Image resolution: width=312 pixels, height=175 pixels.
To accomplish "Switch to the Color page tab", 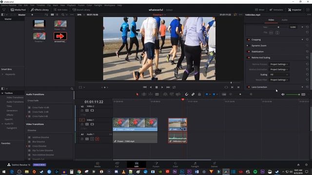I will (175, 164).
